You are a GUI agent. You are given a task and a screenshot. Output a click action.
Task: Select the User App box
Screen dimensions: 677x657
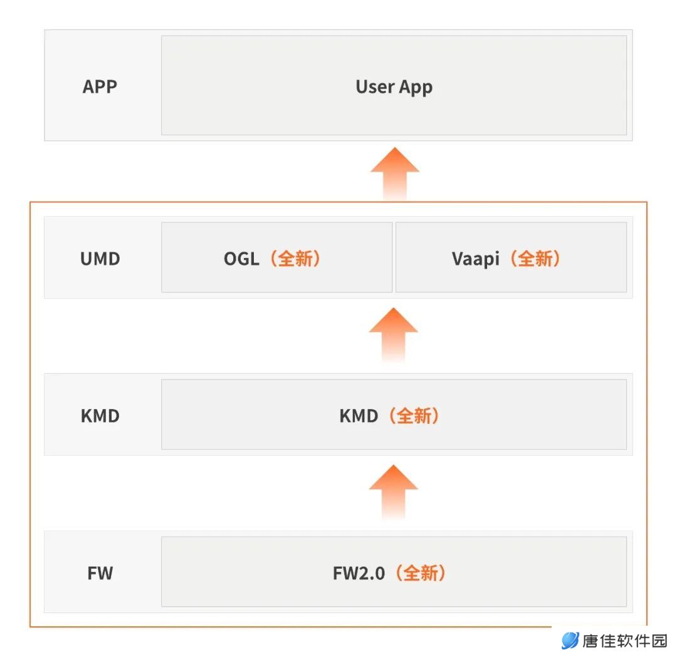click(x=394, y=85)
